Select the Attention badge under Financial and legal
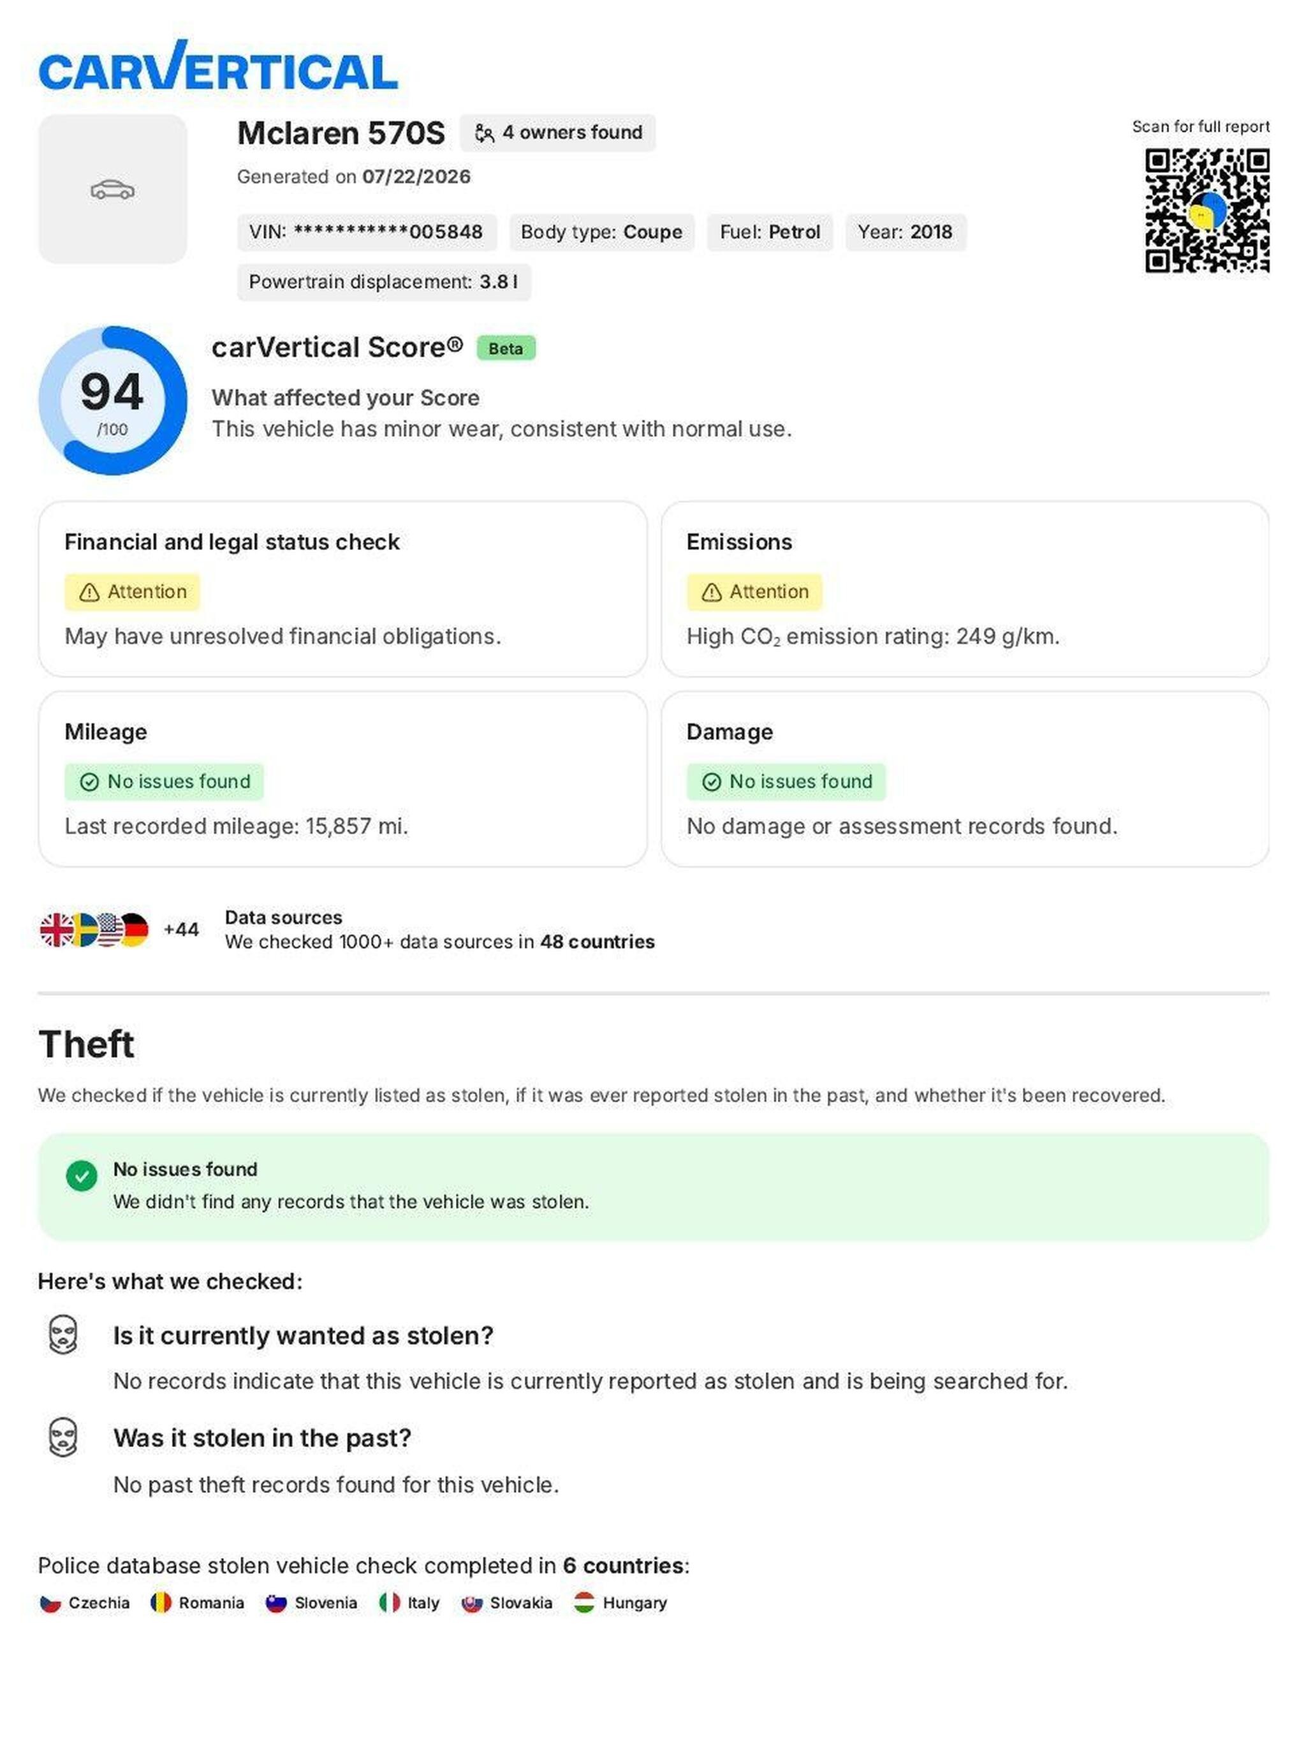 click(x=133, y=592)
